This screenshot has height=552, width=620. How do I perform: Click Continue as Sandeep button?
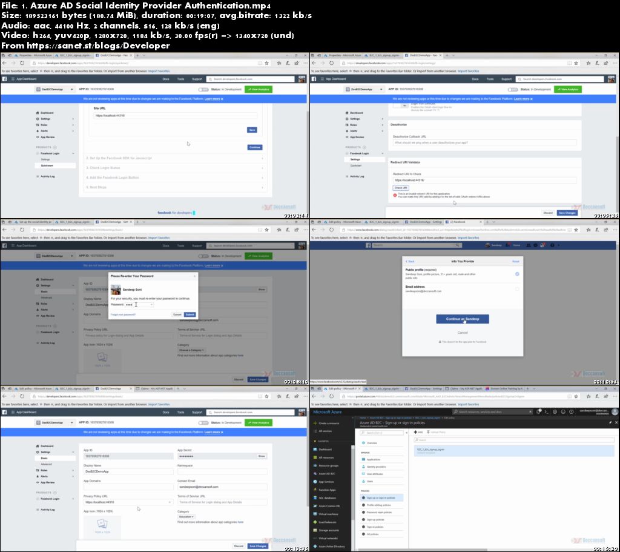[x=462, y=319]
